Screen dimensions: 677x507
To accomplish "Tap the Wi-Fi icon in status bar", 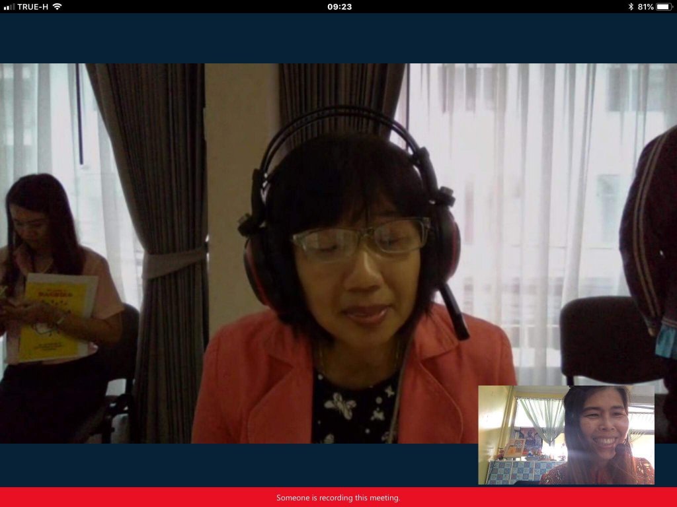I will click(57, 7).
